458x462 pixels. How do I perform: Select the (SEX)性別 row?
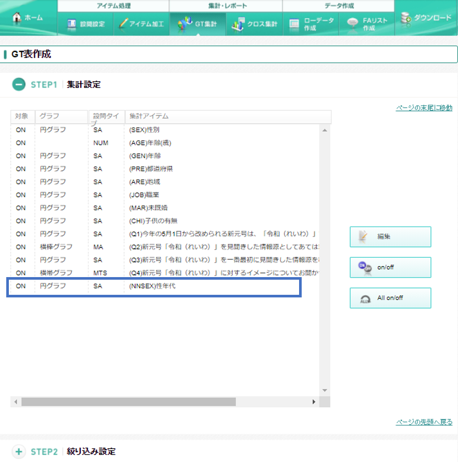click(x=165, y=130)
